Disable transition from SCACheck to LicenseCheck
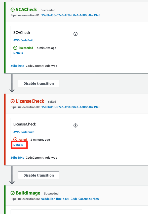This screenshot has height=214, width=148. 39,83
